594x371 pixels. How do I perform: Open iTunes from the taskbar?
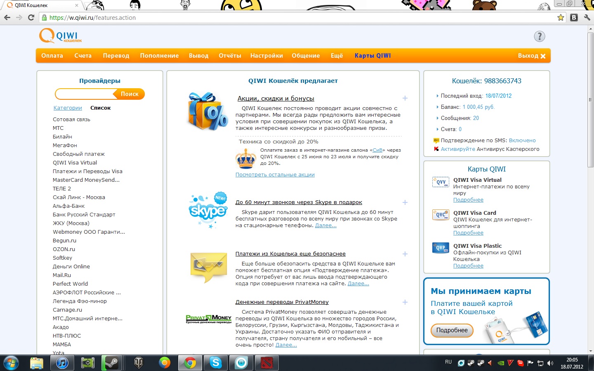(x=62, y=363)
